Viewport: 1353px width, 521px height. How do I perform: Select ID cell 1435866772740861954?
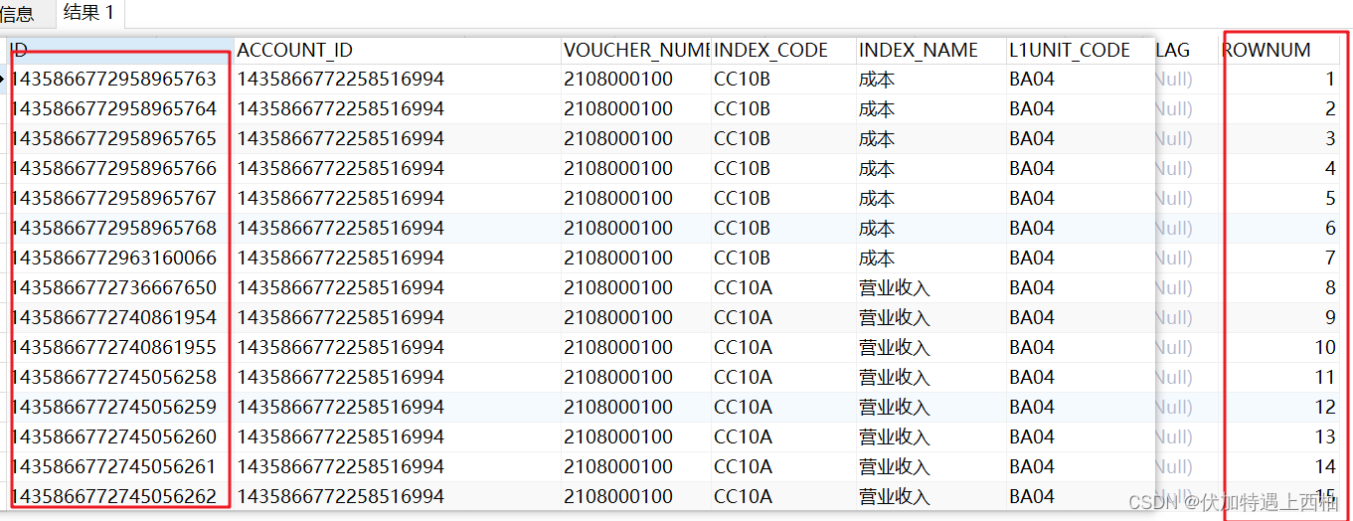click(x=121, y=317)
